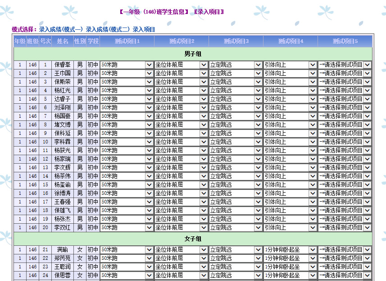Open 测试项目2 dropdown for 王巾国

pyautogui.click(x=181, y=73)
